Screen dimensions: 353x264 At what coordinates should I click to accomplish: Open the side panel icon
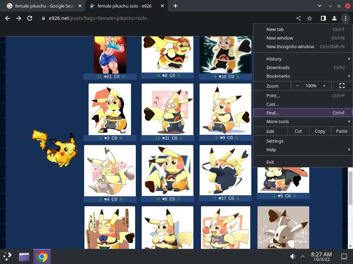coord(323,18)
